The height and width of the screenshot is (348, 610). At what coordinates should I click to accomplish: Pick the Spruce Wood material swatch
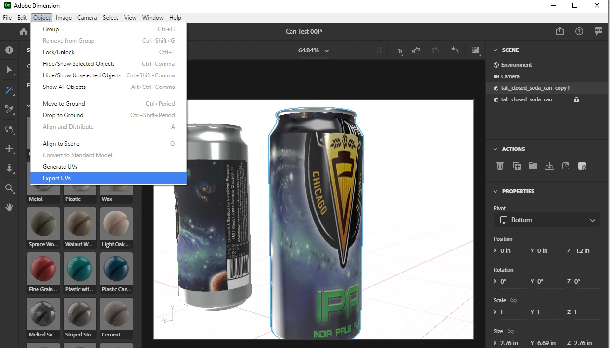[x=43, y=228]
